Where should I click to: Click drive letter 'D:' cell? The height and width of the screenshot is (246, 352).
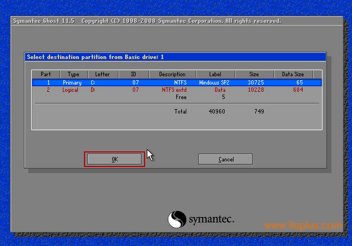click(93, 90)
